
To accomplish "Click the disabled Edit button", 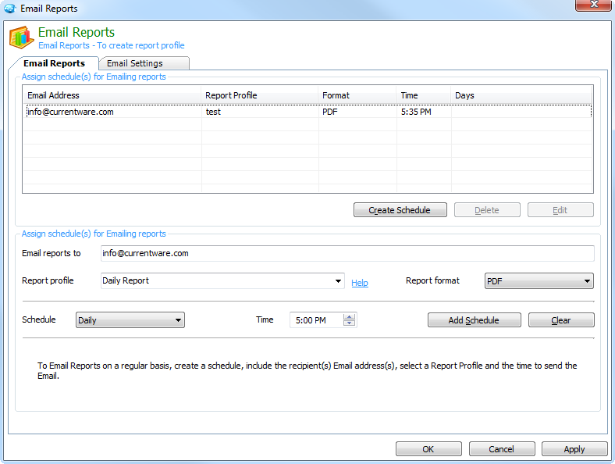I will pos(560,210).
